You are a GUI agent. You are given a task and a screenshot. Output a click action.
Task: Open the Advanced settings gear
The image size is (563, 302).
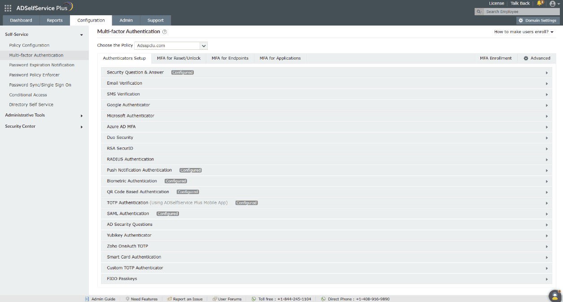[x=537, y=58]
